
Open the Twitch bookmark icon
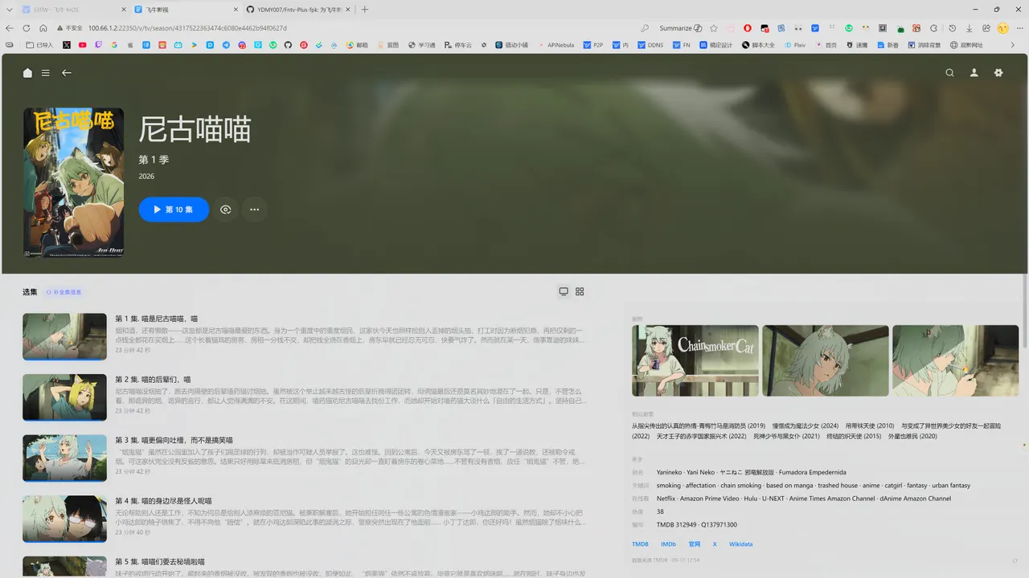pos(98,45)
